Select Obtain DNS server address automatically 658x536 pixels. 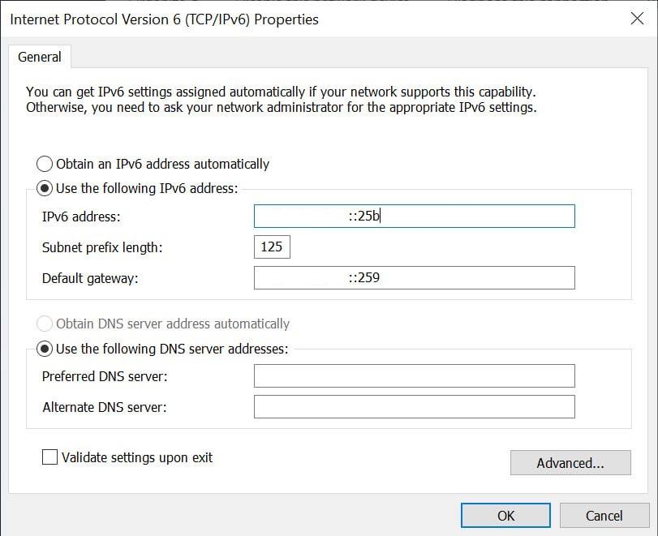click(45, 324)
